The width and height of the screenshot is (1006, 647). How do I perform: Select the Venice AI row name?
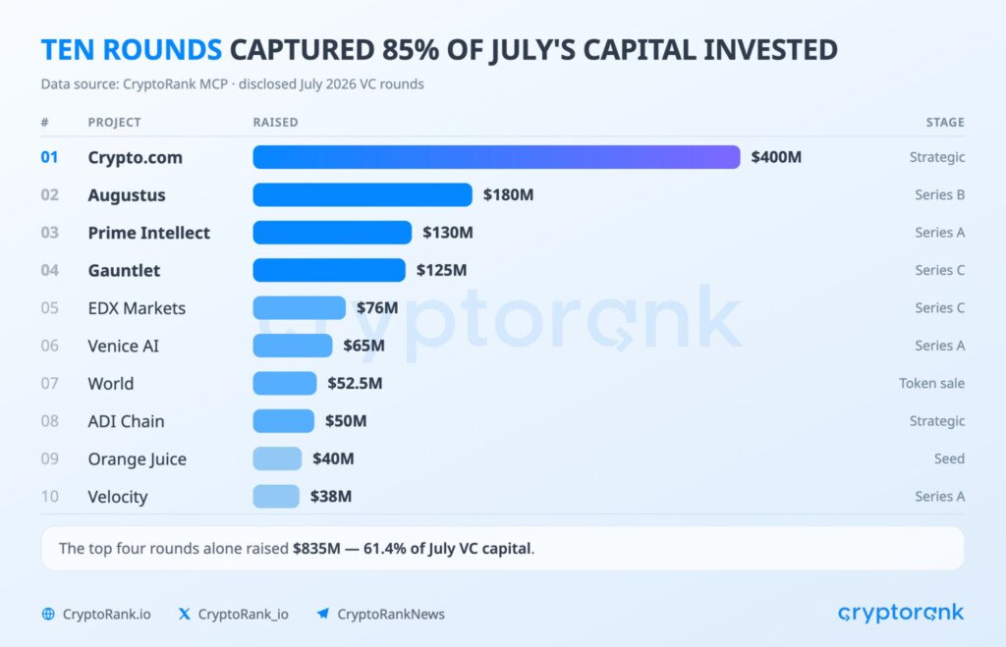pyautogui.click(x=123, y=346)
